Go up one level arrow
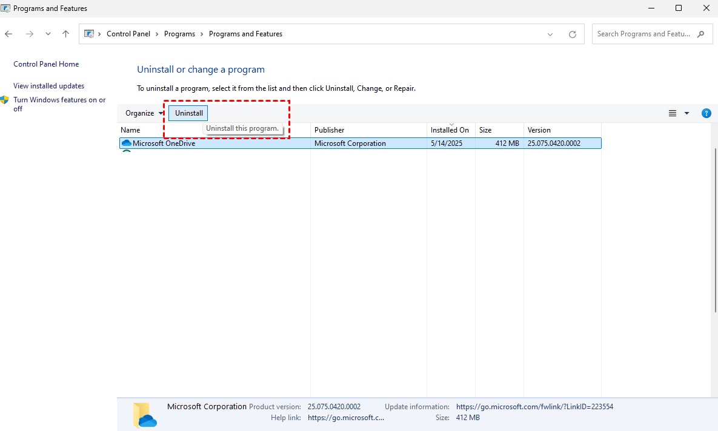This screenshot has width=718, height=431. pos(66,34)
